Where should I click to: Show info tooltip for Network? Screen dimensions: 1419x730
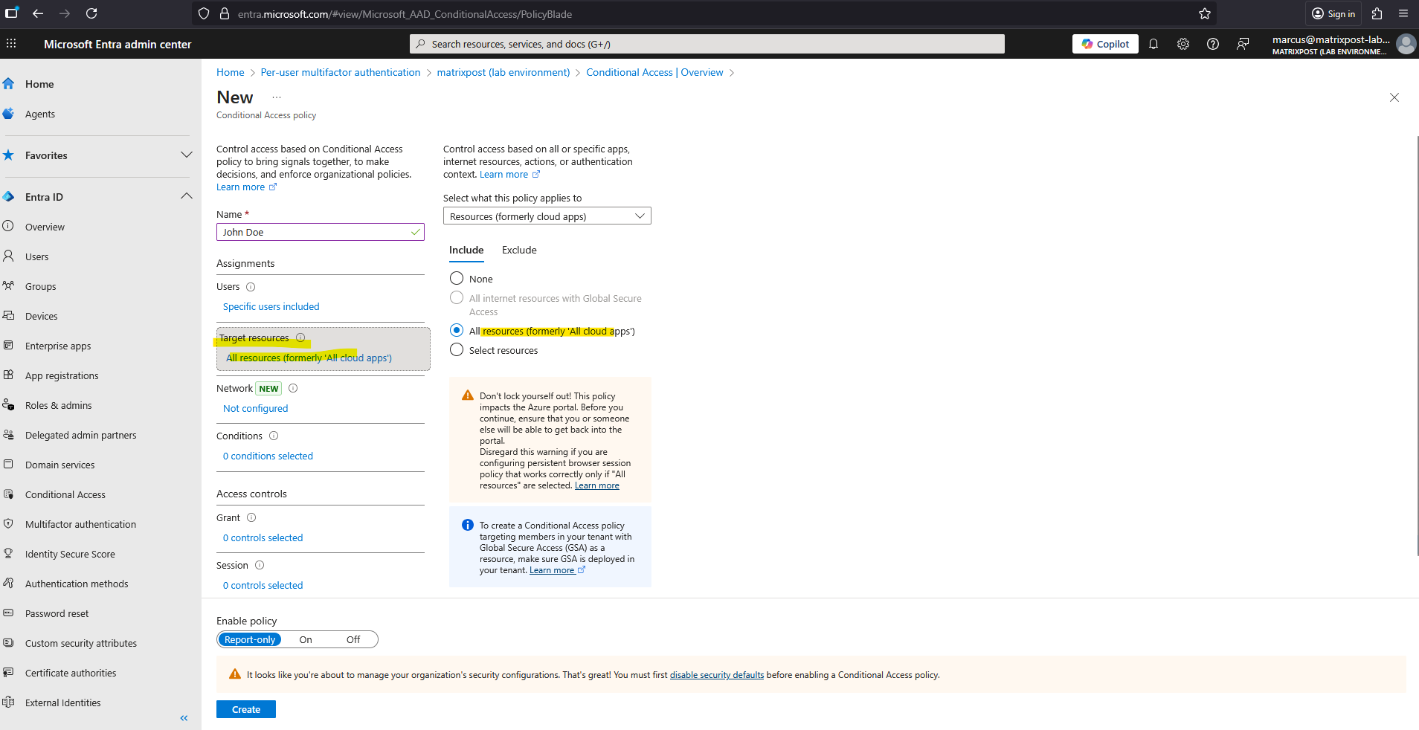(293, 388)
